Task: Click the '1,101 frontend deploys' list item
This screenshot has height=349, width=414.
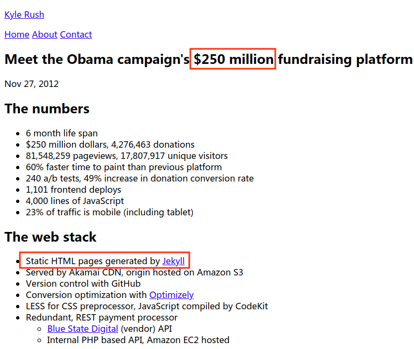Action: tap(74, 190)
